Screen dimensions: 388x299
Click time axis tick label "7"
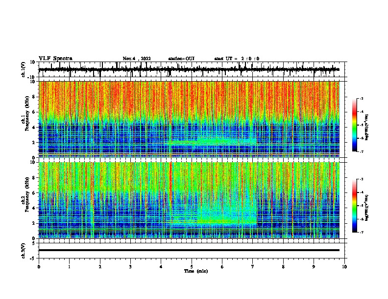(253, 267)
